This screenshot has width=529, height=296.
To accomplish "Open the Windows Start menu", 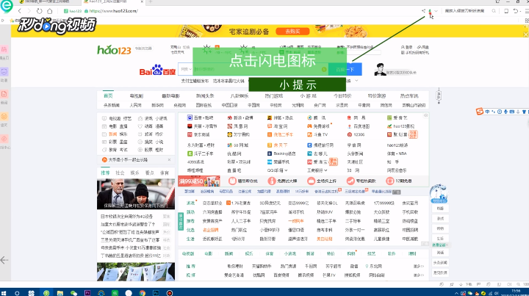I will (x=4, y=293).
